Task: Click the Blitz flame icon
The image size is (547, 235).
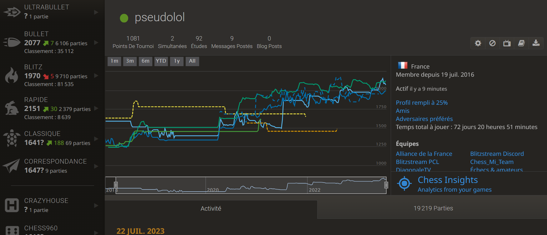Action: pos(12,75)
